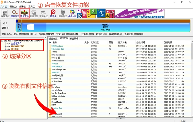Open the 工具(T) menu
The width and height of the screenshot is (193, 122).
[x=32, y=6]
